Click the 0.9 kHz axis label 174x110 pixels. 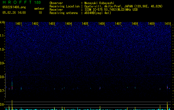[x=2, y=63]
